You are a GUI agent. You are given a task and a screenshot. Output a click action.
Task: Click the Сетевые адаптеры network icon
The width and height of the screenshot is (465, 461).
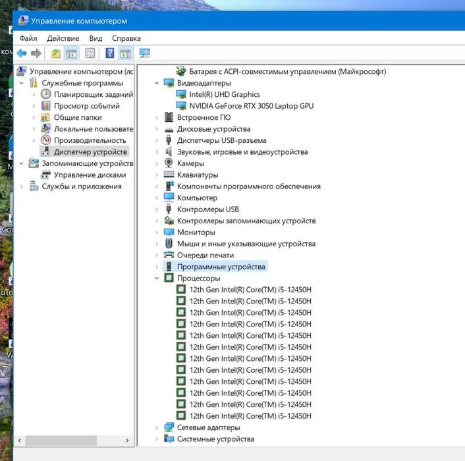pos(169,427)
